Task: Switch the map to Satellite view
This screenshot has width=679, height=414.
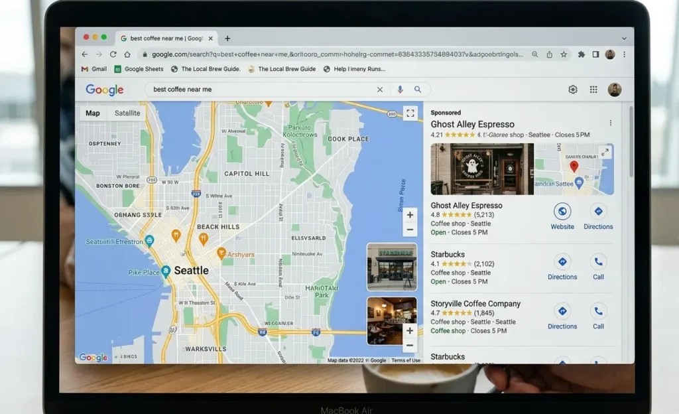Action: [127, 113]
